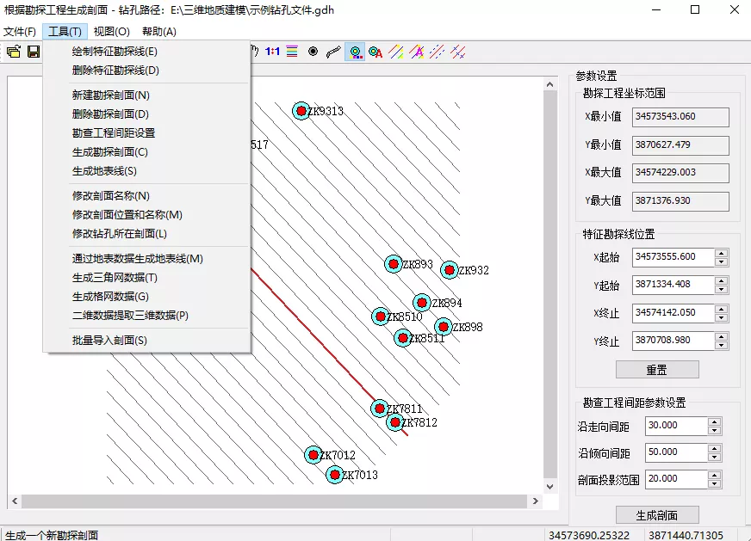The image size is (751, 541).
Task: Select the curved line drawing tool icon
Action: [333, 52]
